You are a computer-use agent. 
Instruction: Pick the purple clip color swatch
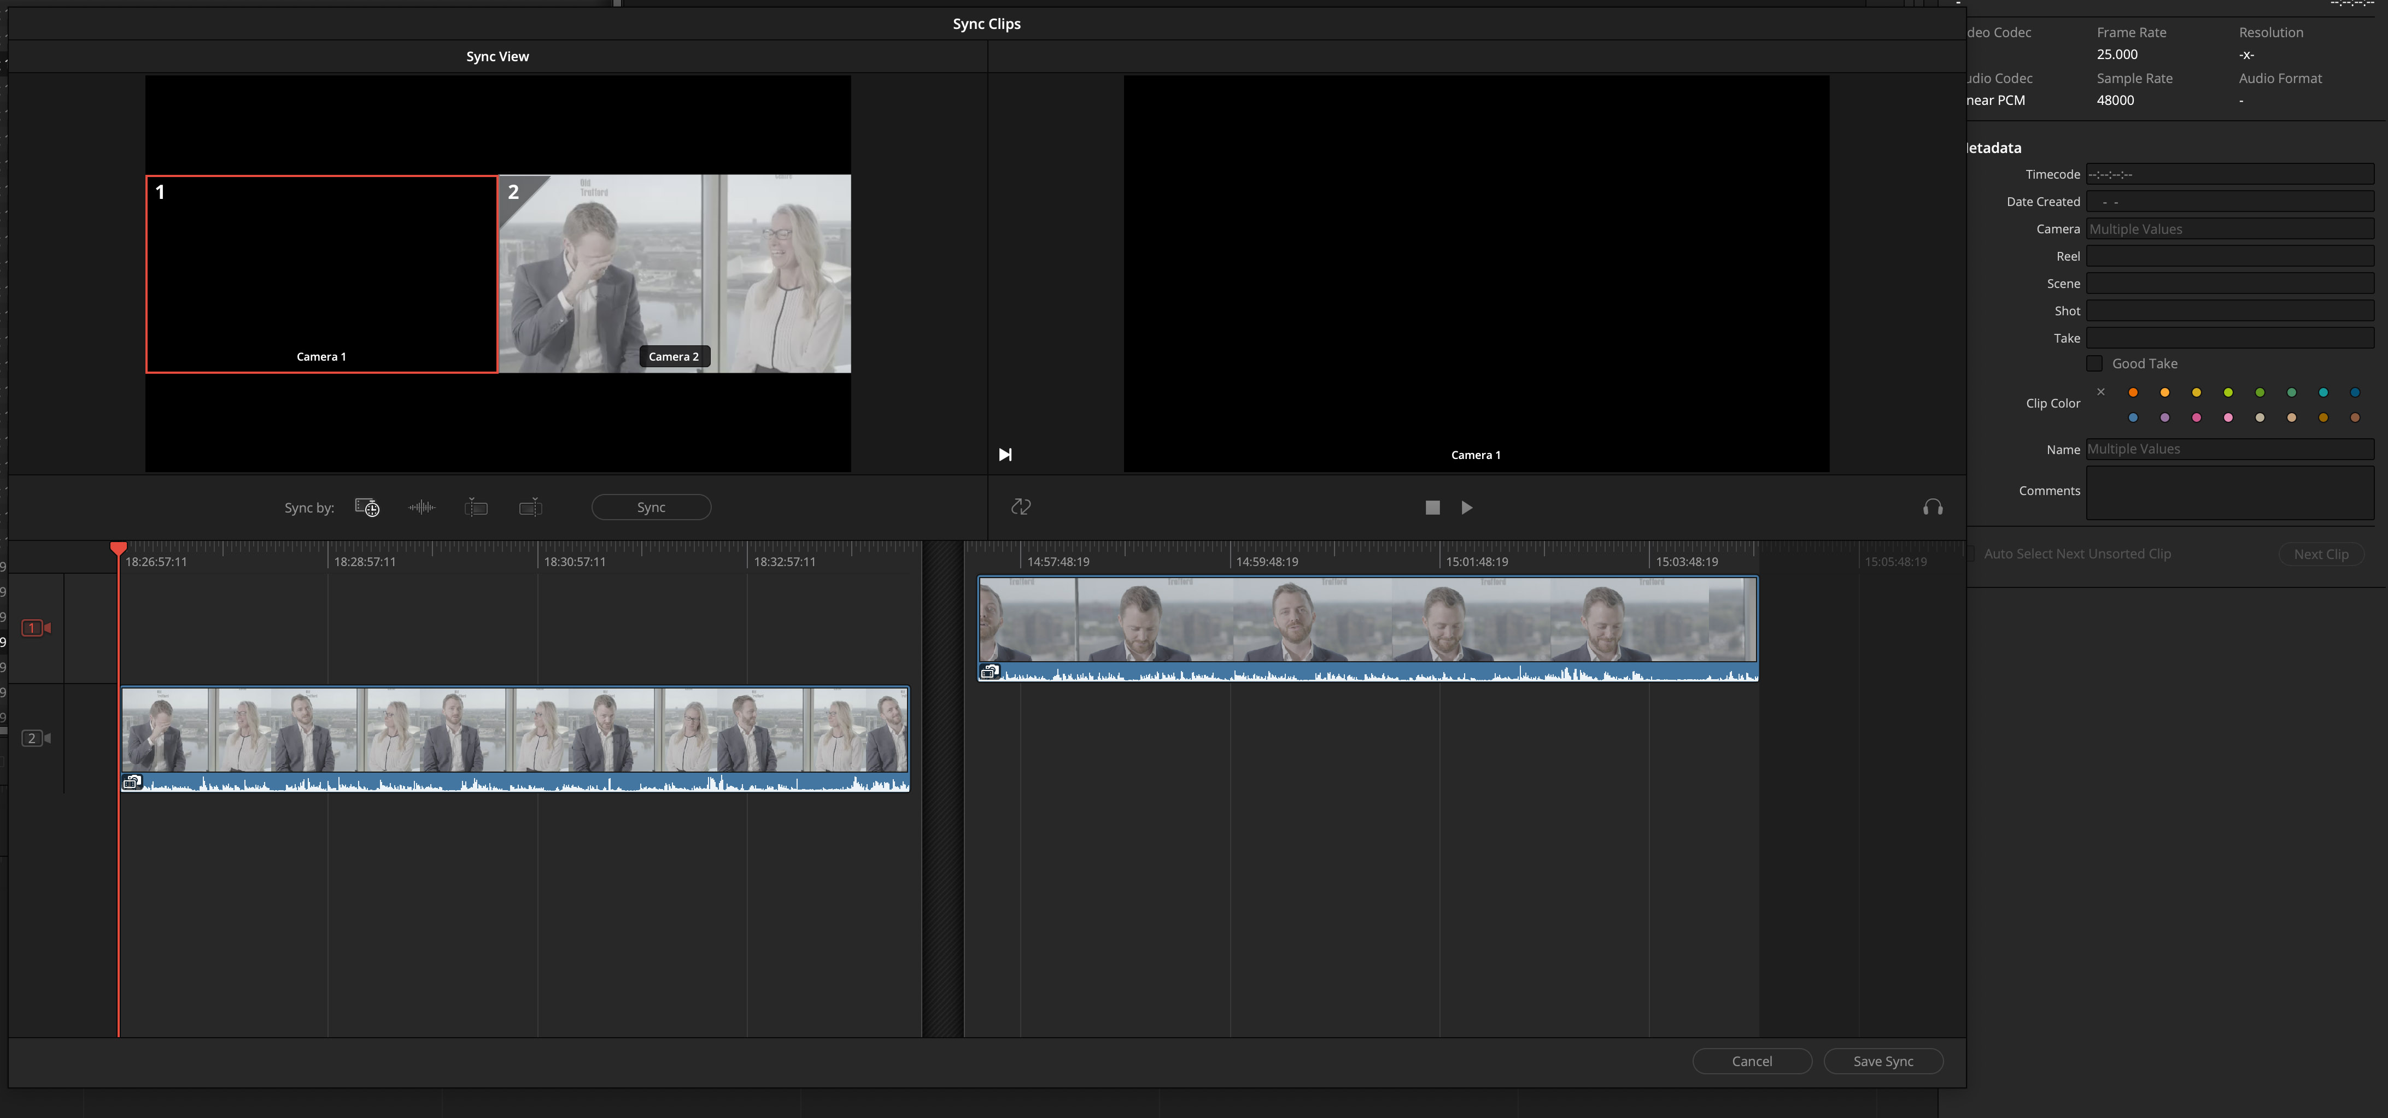pyautogui.click(x=2164, y=417)
